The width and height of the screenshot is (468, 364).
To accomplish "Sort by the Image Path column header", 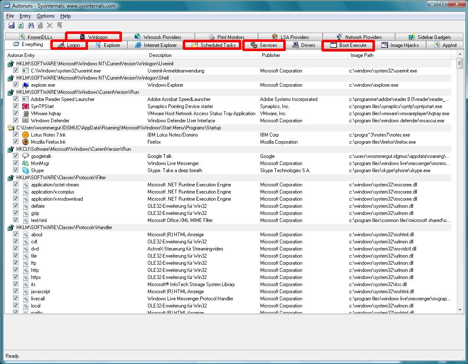I will point(400,55).
